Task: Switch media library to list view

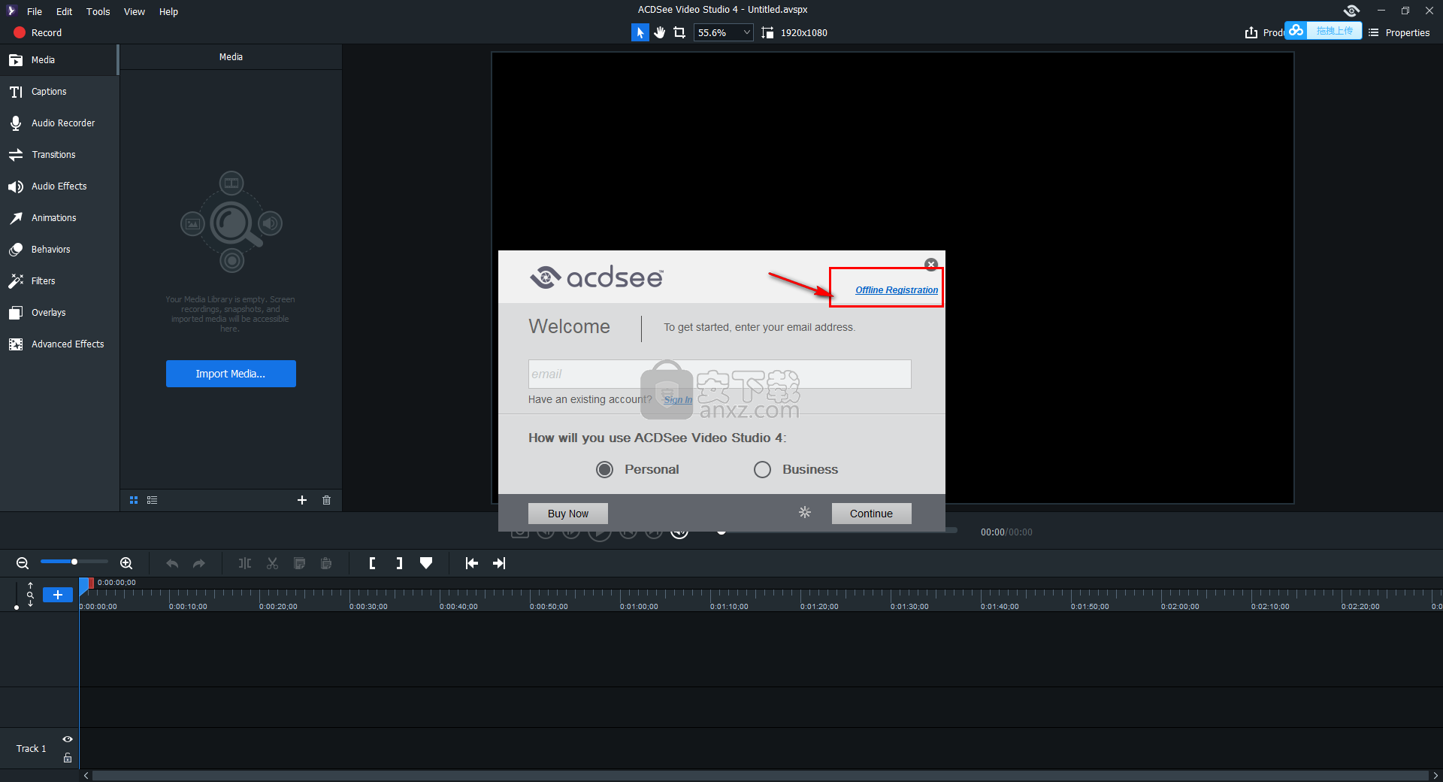Action: (152, 500)
